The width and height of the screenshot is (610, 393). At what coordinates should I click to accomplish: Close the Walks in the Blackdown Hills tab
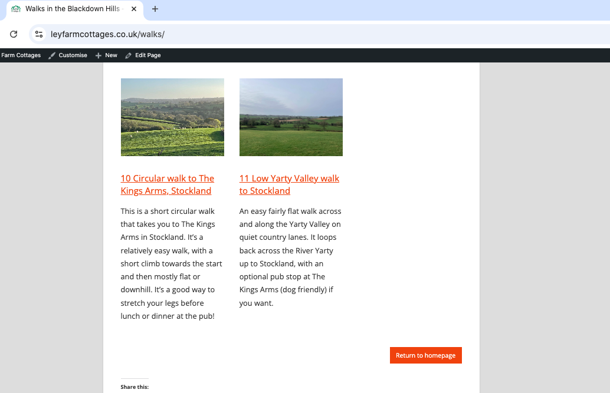135,9
